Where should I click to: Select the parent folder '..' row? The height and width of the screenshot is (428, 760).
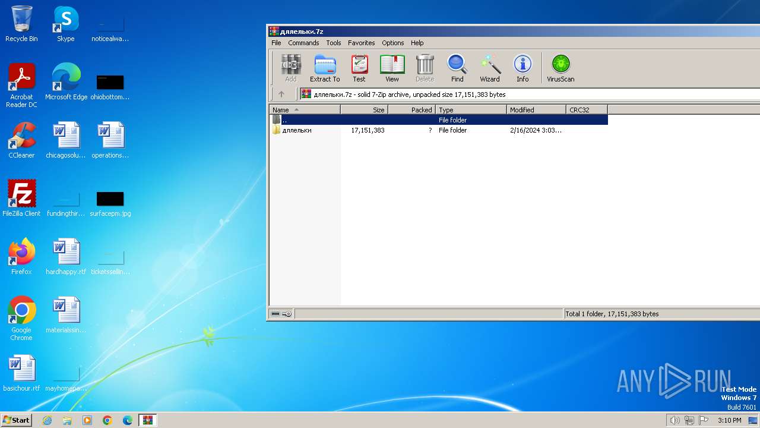click(x=439, y=119)
